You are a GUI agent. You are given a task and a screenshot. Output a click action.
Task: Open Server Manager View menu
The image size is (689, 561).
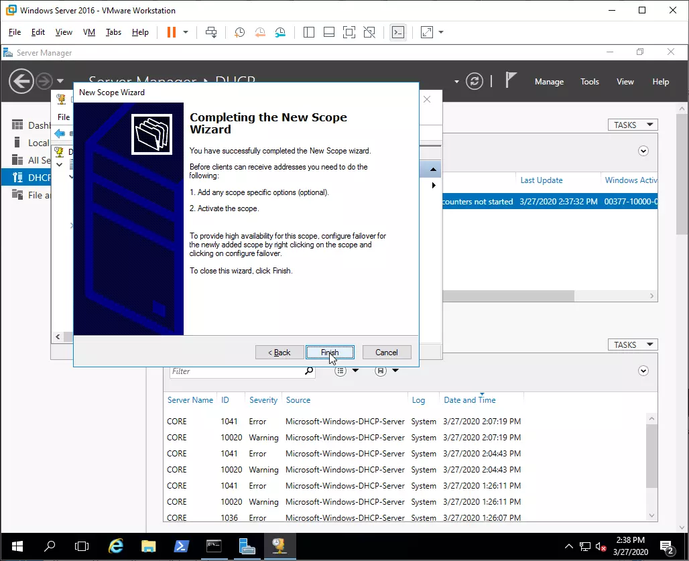pyautogui.click(x=625, y=82)
